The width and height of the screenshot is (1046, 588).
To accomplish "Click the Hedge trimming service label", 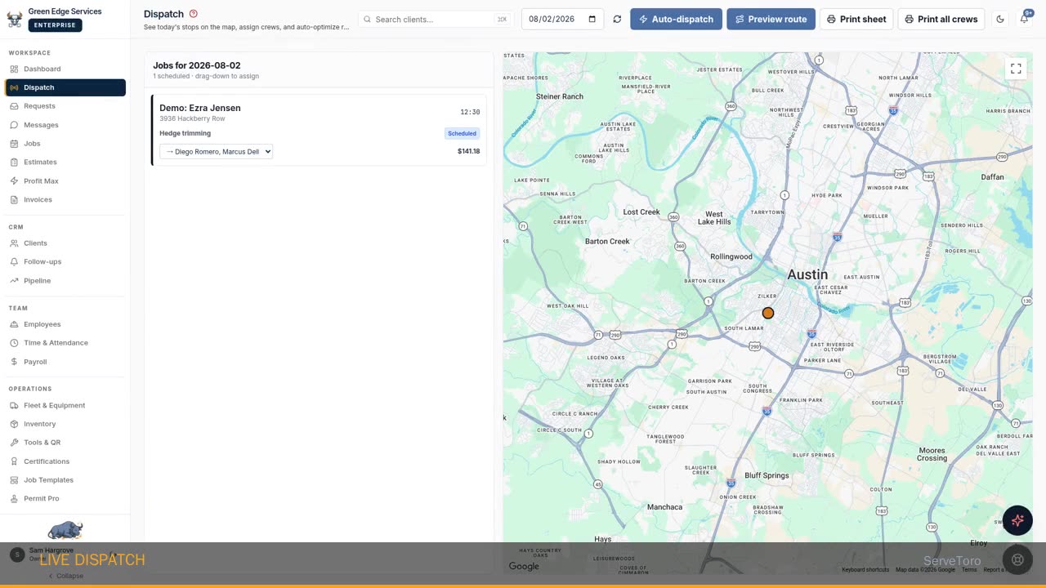I will pos(185,133).
